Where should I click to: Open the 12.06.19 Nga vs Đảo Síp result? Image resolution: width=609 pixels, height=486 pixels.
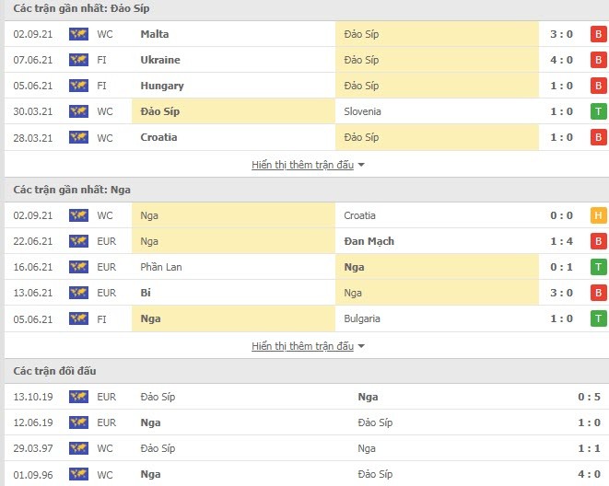(x=306, y=422)
